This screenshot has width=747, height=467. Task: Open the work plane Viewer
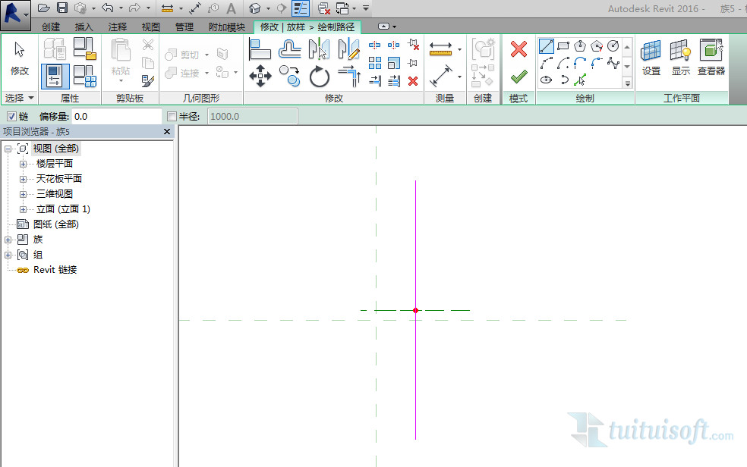pyautogui.click(x=711, y=58)
